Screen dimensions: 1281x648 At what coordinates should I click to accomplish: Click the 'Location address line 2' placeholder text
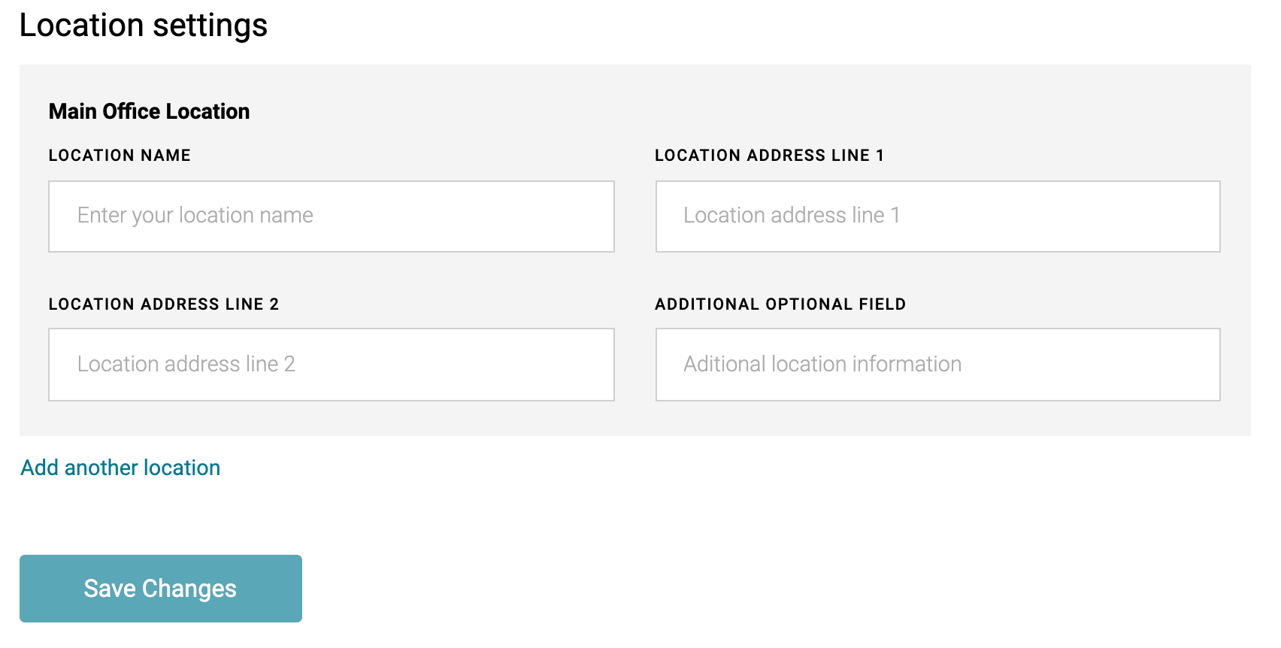coord(186,364)
